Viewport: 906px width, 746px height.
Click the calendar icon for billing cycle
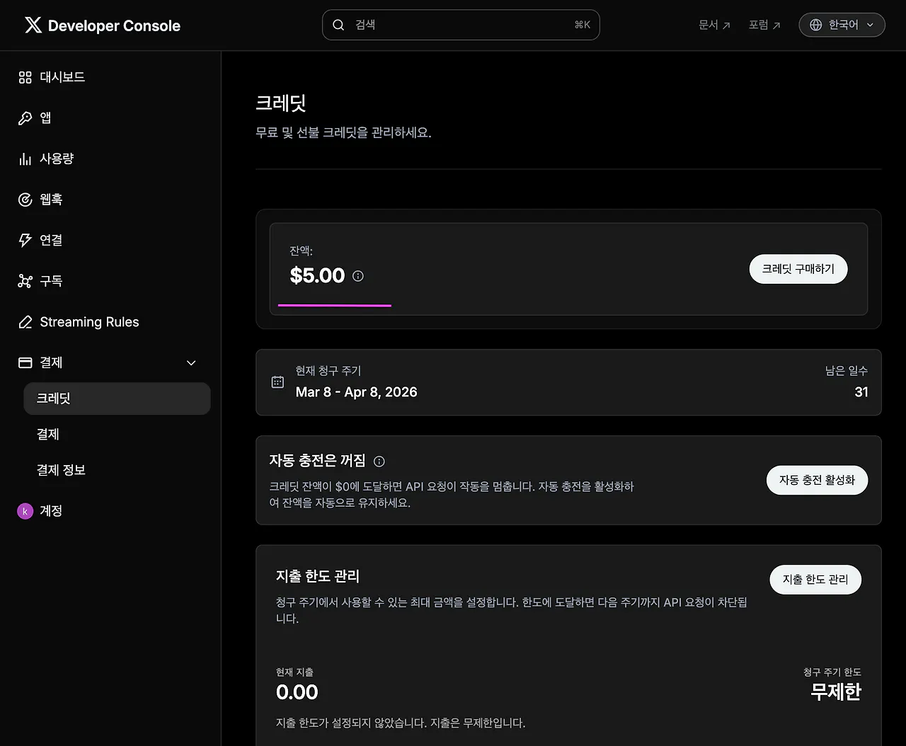tap(277, 382)
